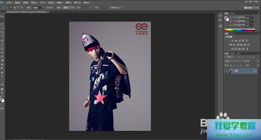Click the 羽化 feather input field
Screen dimensions: 261x140
coord(37,8)
